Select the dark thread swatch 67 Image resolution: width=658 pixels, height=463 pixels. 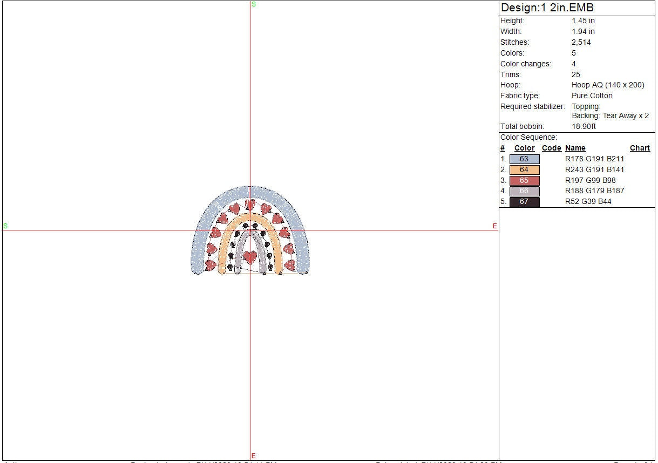pos(524,202)
